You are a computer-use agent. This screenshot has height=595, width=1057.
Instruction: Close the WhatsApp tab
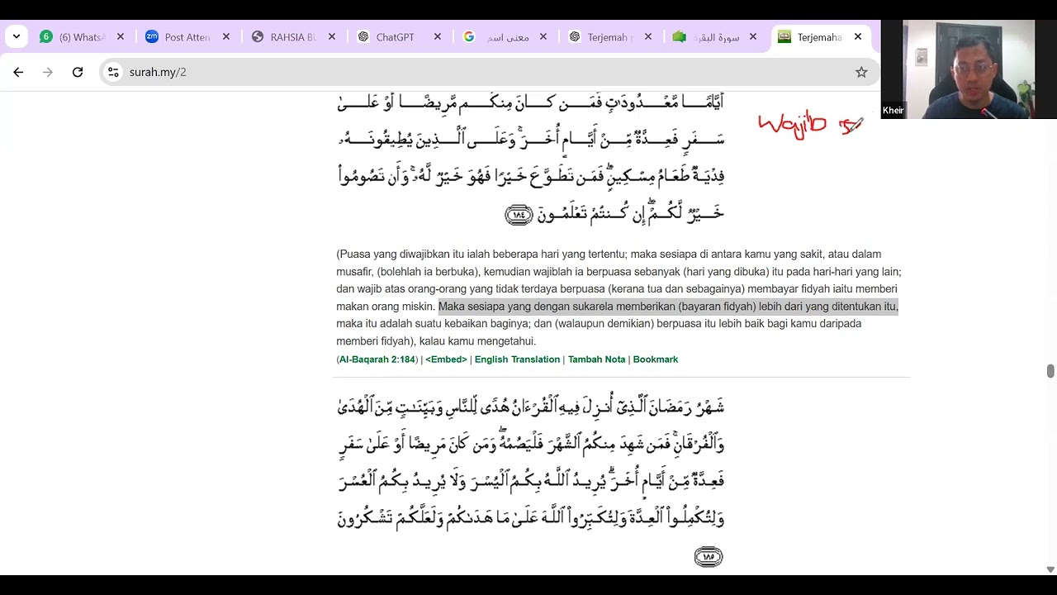click(x=121, y=37)
